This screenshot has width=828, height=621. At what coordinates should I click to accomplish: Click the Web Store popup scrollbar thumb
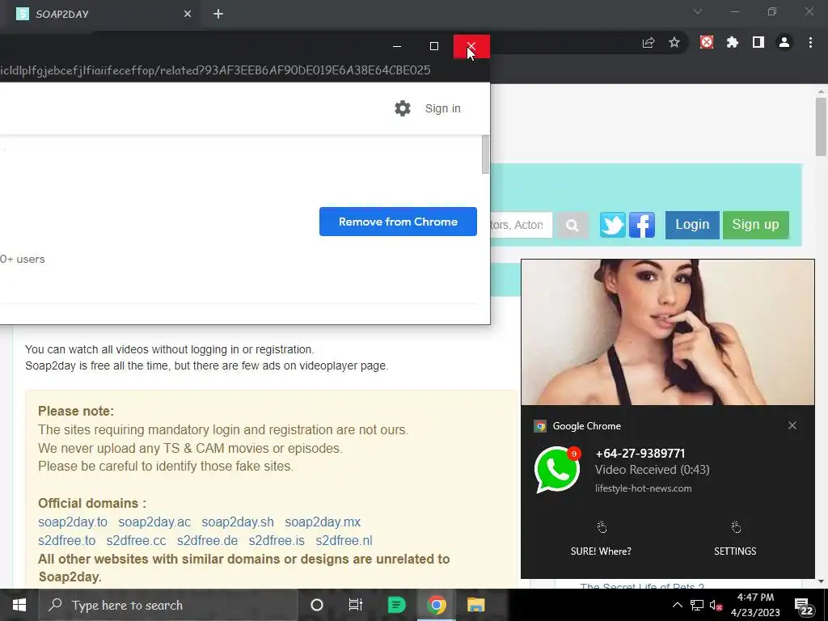click(x=485, y=154)
